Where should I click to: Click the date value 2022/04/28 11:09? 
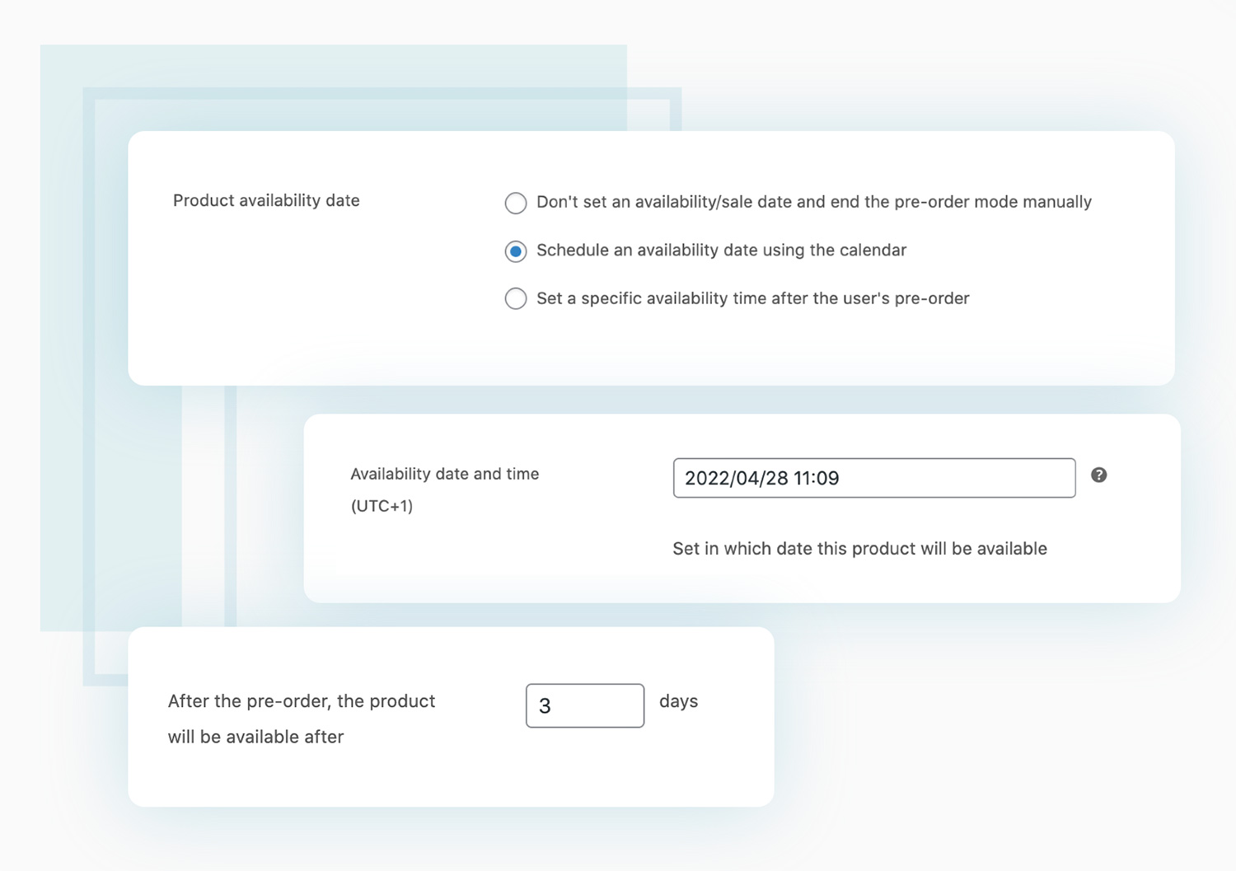pyautogui.click(x=762, y=478)
